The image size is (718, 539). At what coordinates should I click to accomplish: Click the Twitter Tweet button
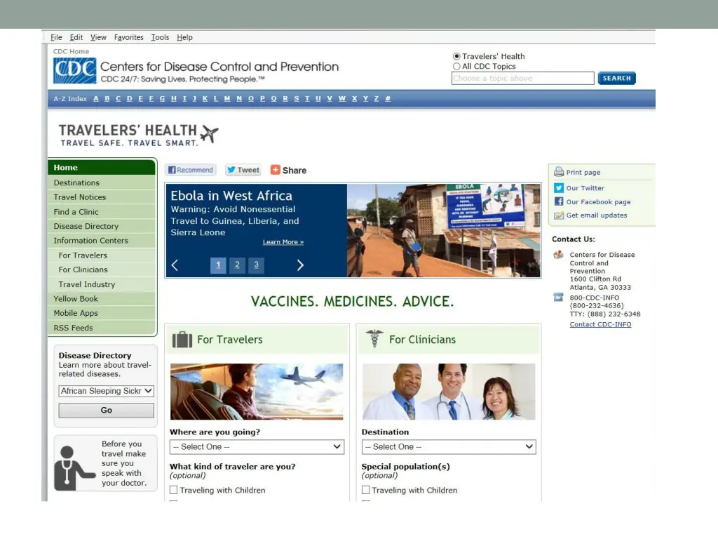[x=243, y=170]
